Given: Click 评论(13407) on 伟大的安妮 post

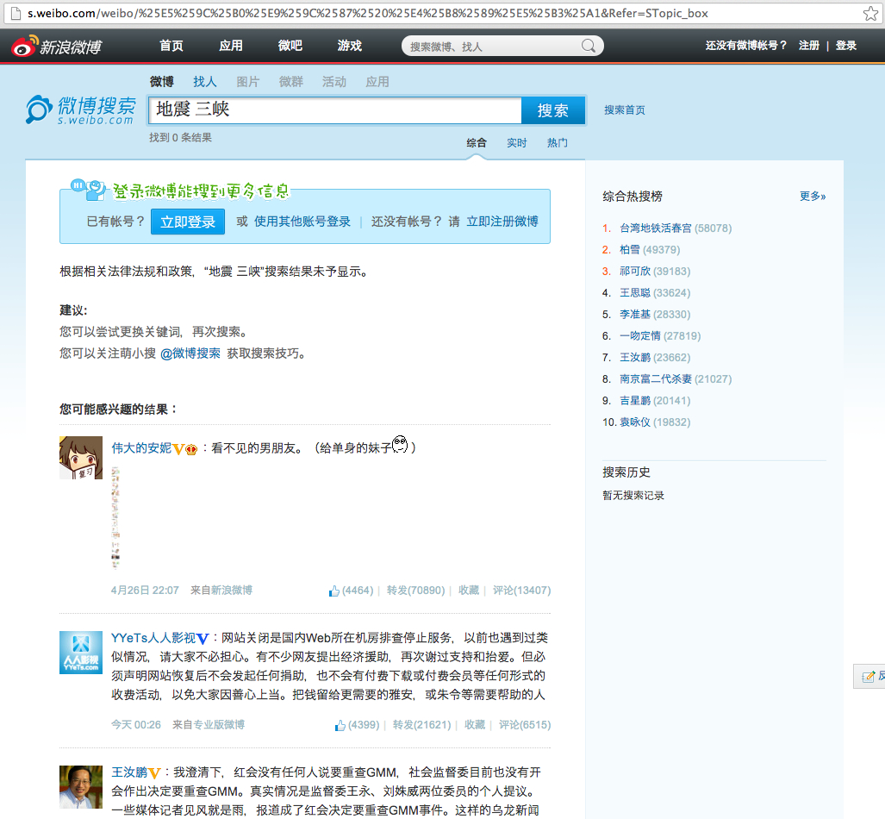Looking at the screenshot, I should pyautogui.click(x=521, y=591).
